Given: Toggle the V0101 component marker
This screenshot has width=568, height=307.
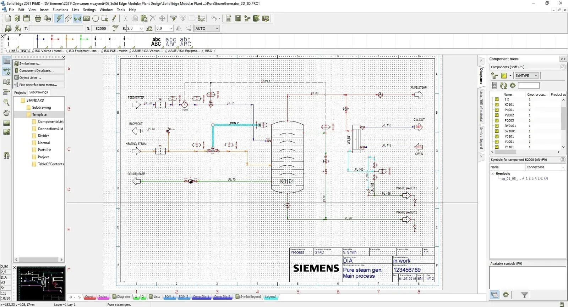Looking at the screenshot, I should pos(497,136).
